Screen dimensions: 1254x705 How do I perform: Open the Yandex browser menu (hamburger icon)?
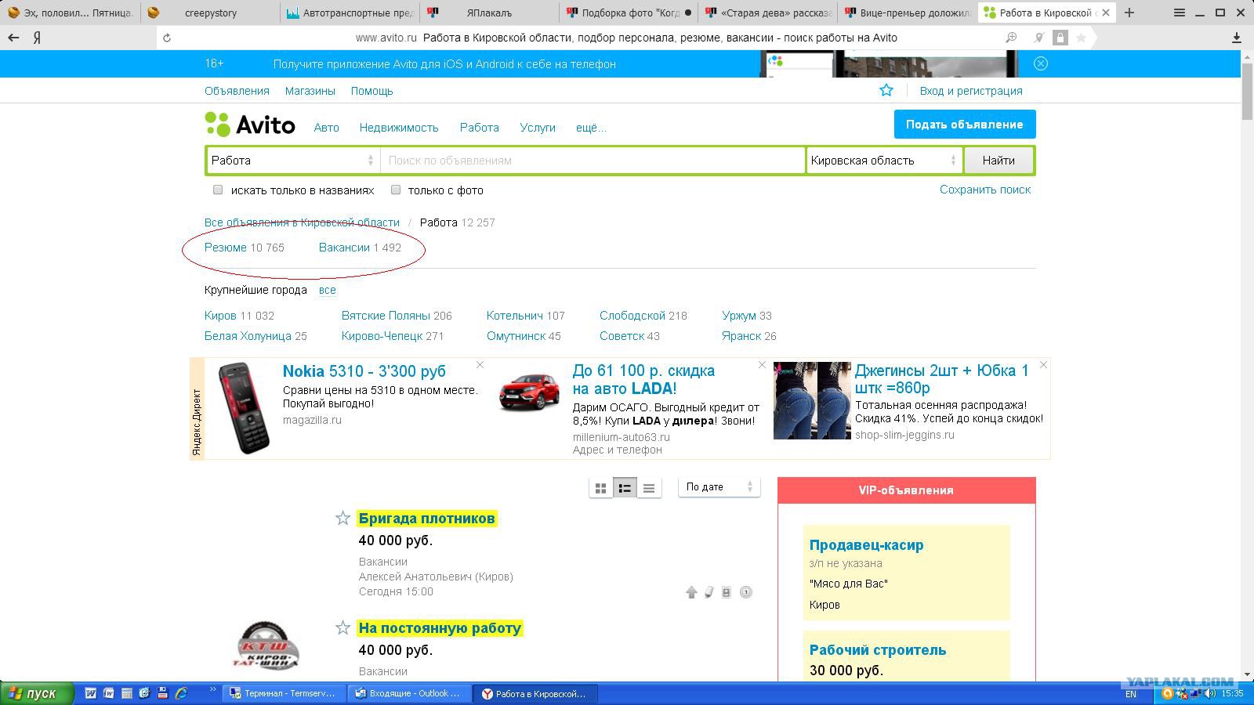[1179, 13]
